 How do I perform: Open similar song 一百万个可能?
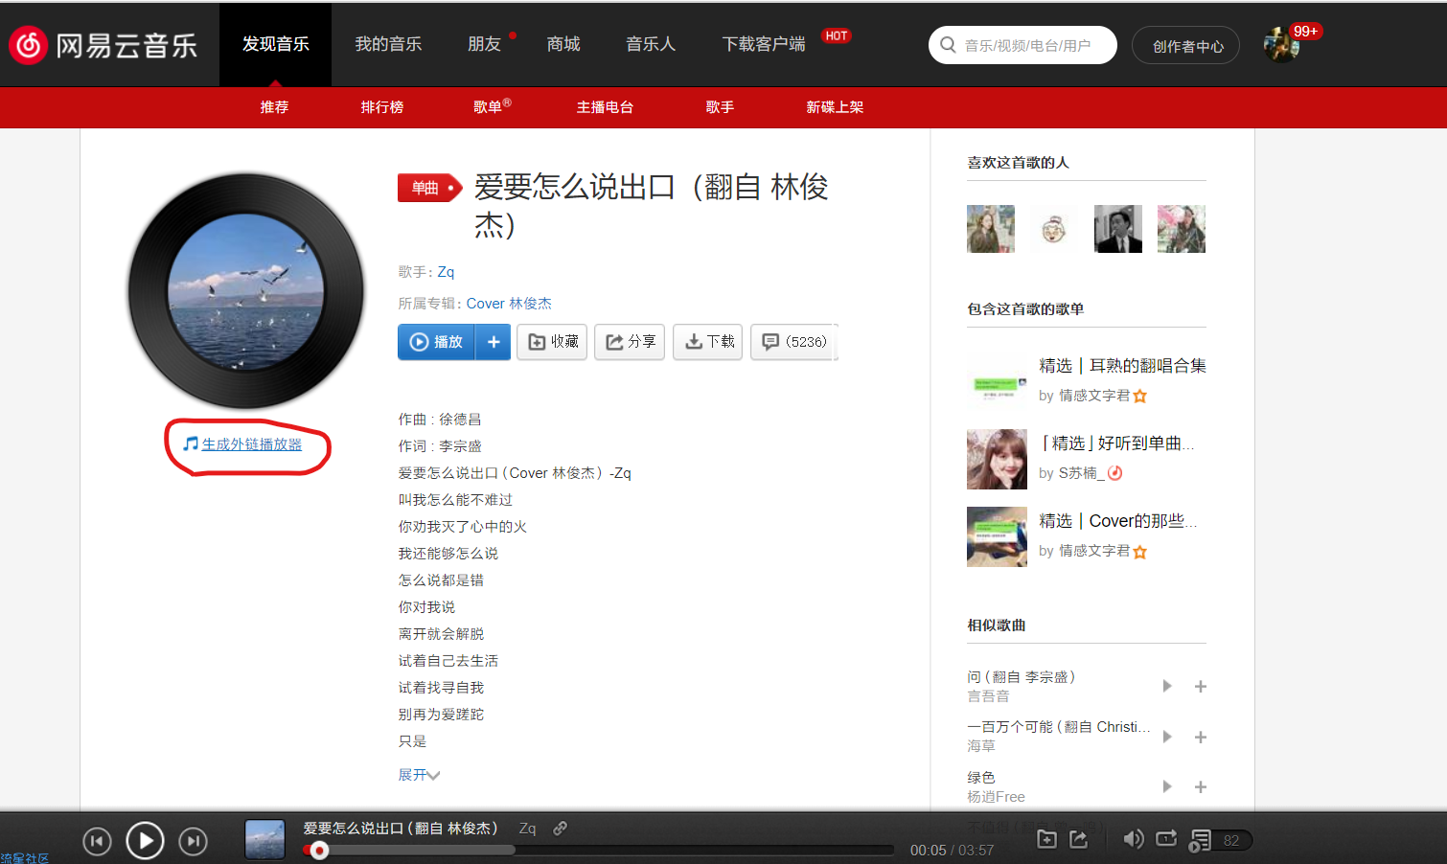pyautogui.click(x=1059, y=727)
